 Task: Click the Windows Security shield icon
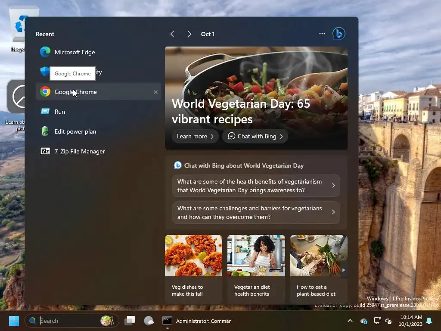coord(45,72)
